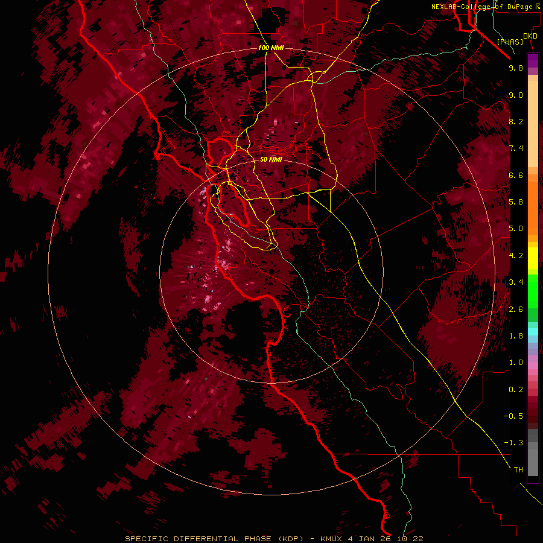
Task: Click the 1.0 value on the color scale
Action: tap(516, 363)
